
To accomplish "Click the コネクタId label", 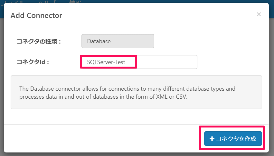I will click(x=33, y=62).
